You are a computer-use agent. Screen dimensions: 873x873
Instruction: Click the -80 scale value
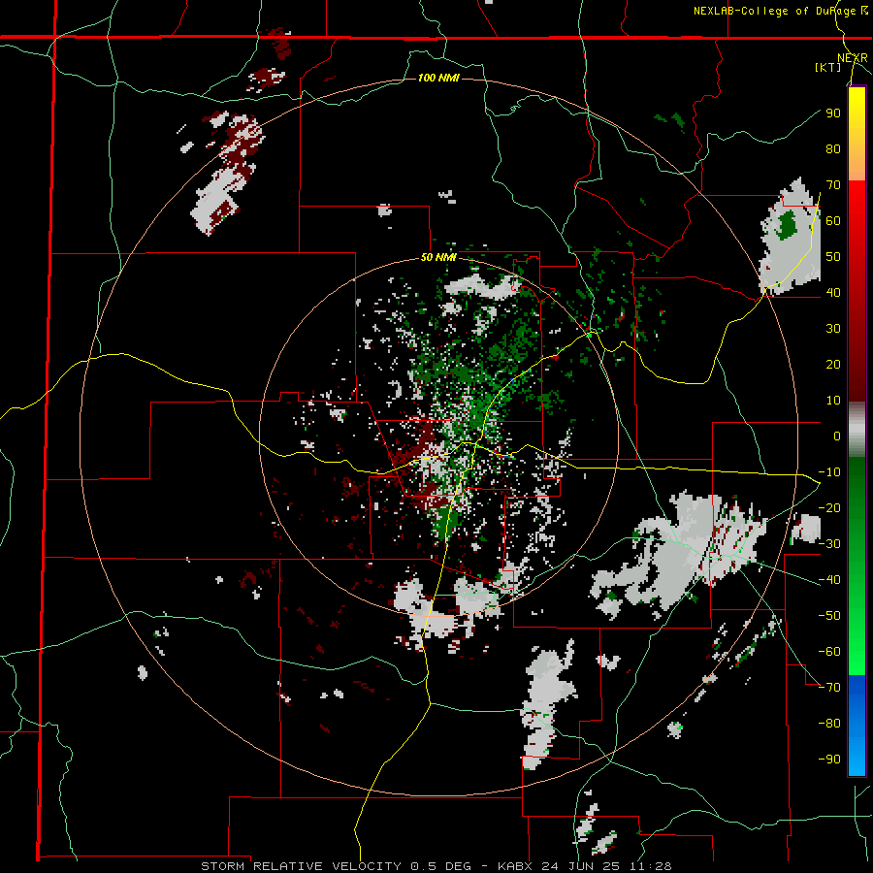tap(829, 724)
